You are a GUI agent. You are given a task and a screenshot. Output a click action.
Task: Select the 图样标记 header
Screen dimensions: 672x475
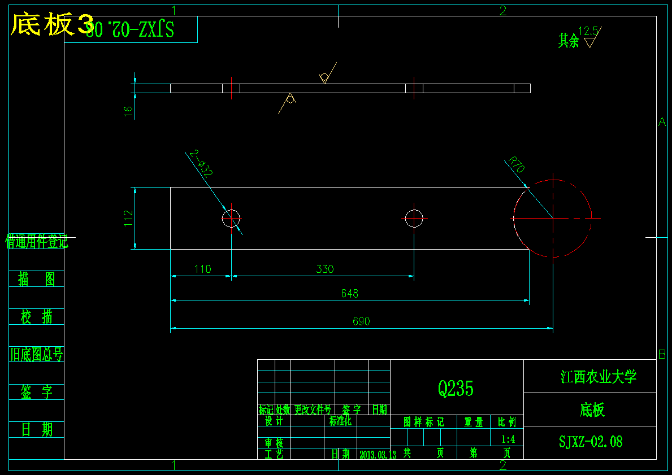tap(423, 422)
